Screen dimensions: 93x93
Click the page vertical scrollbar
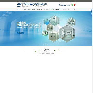click(92, 47)
